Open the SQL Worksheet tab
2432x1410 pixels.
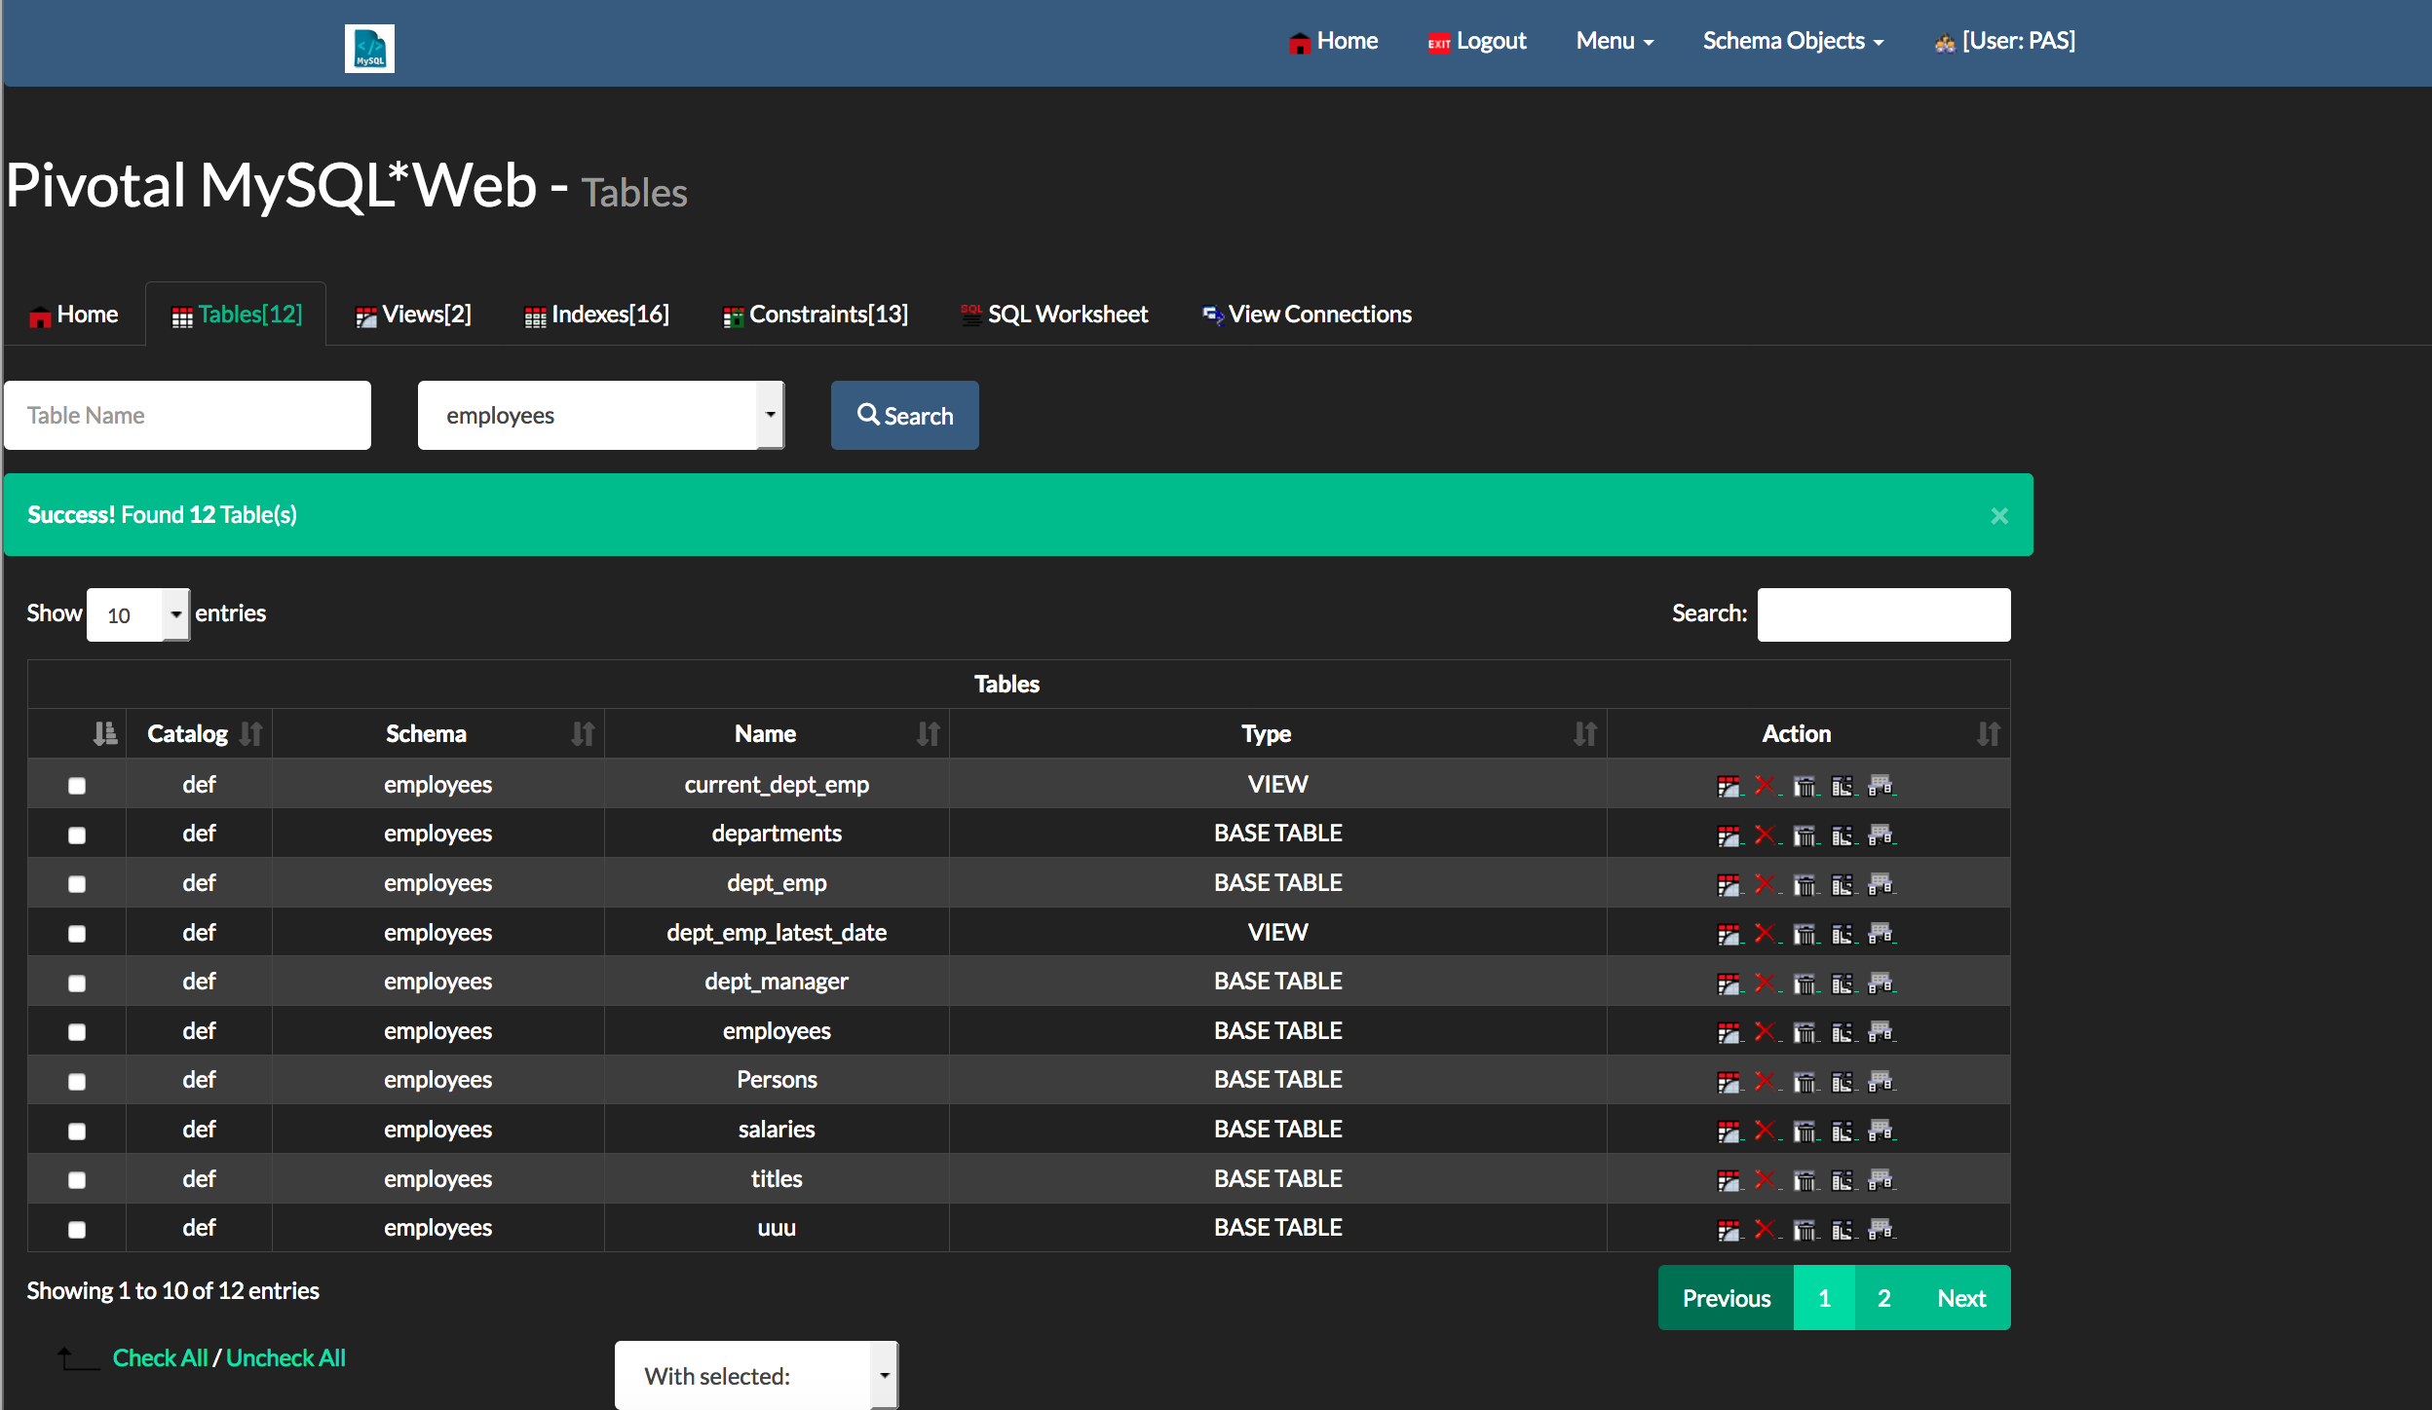pos(1054,315)
